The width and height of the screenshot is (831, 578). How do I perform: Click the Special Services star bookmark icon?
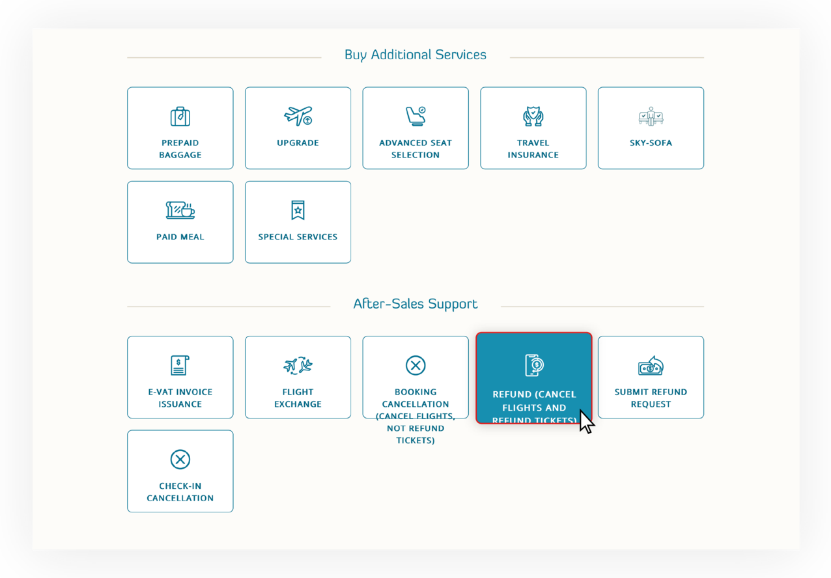click(298, 210)
